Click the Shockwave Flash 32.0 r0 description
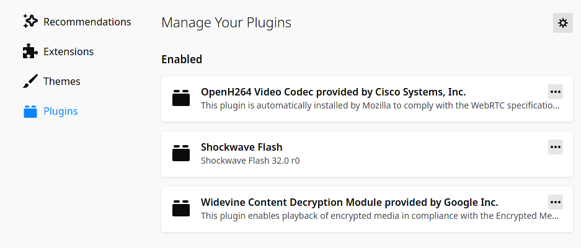This screenshot has width=581, height=248. tap(250, 161)
